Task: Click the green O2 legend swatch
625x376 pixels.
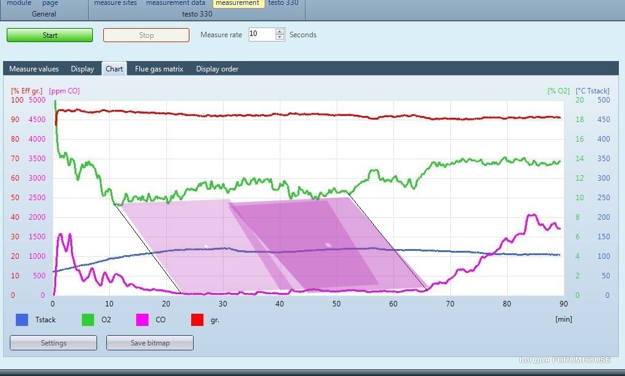Action: [x=88, y=320]
